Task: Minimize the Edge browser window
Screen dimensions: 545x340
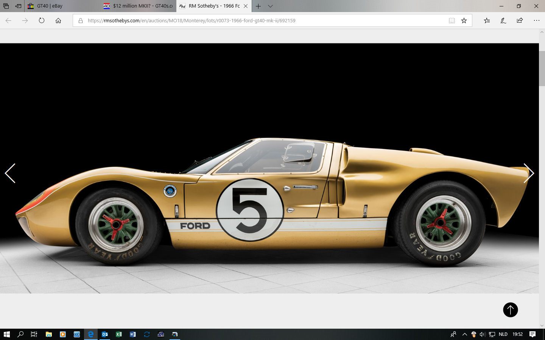Action: coord(501,6)
